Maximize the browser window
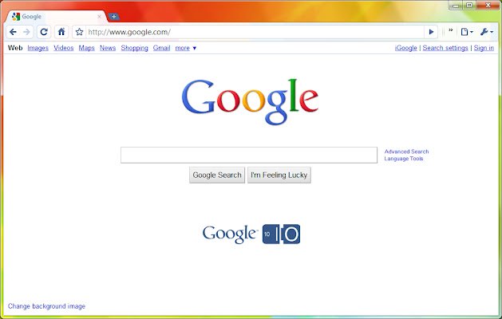This screenshot has height=319, width=502. 469,5
